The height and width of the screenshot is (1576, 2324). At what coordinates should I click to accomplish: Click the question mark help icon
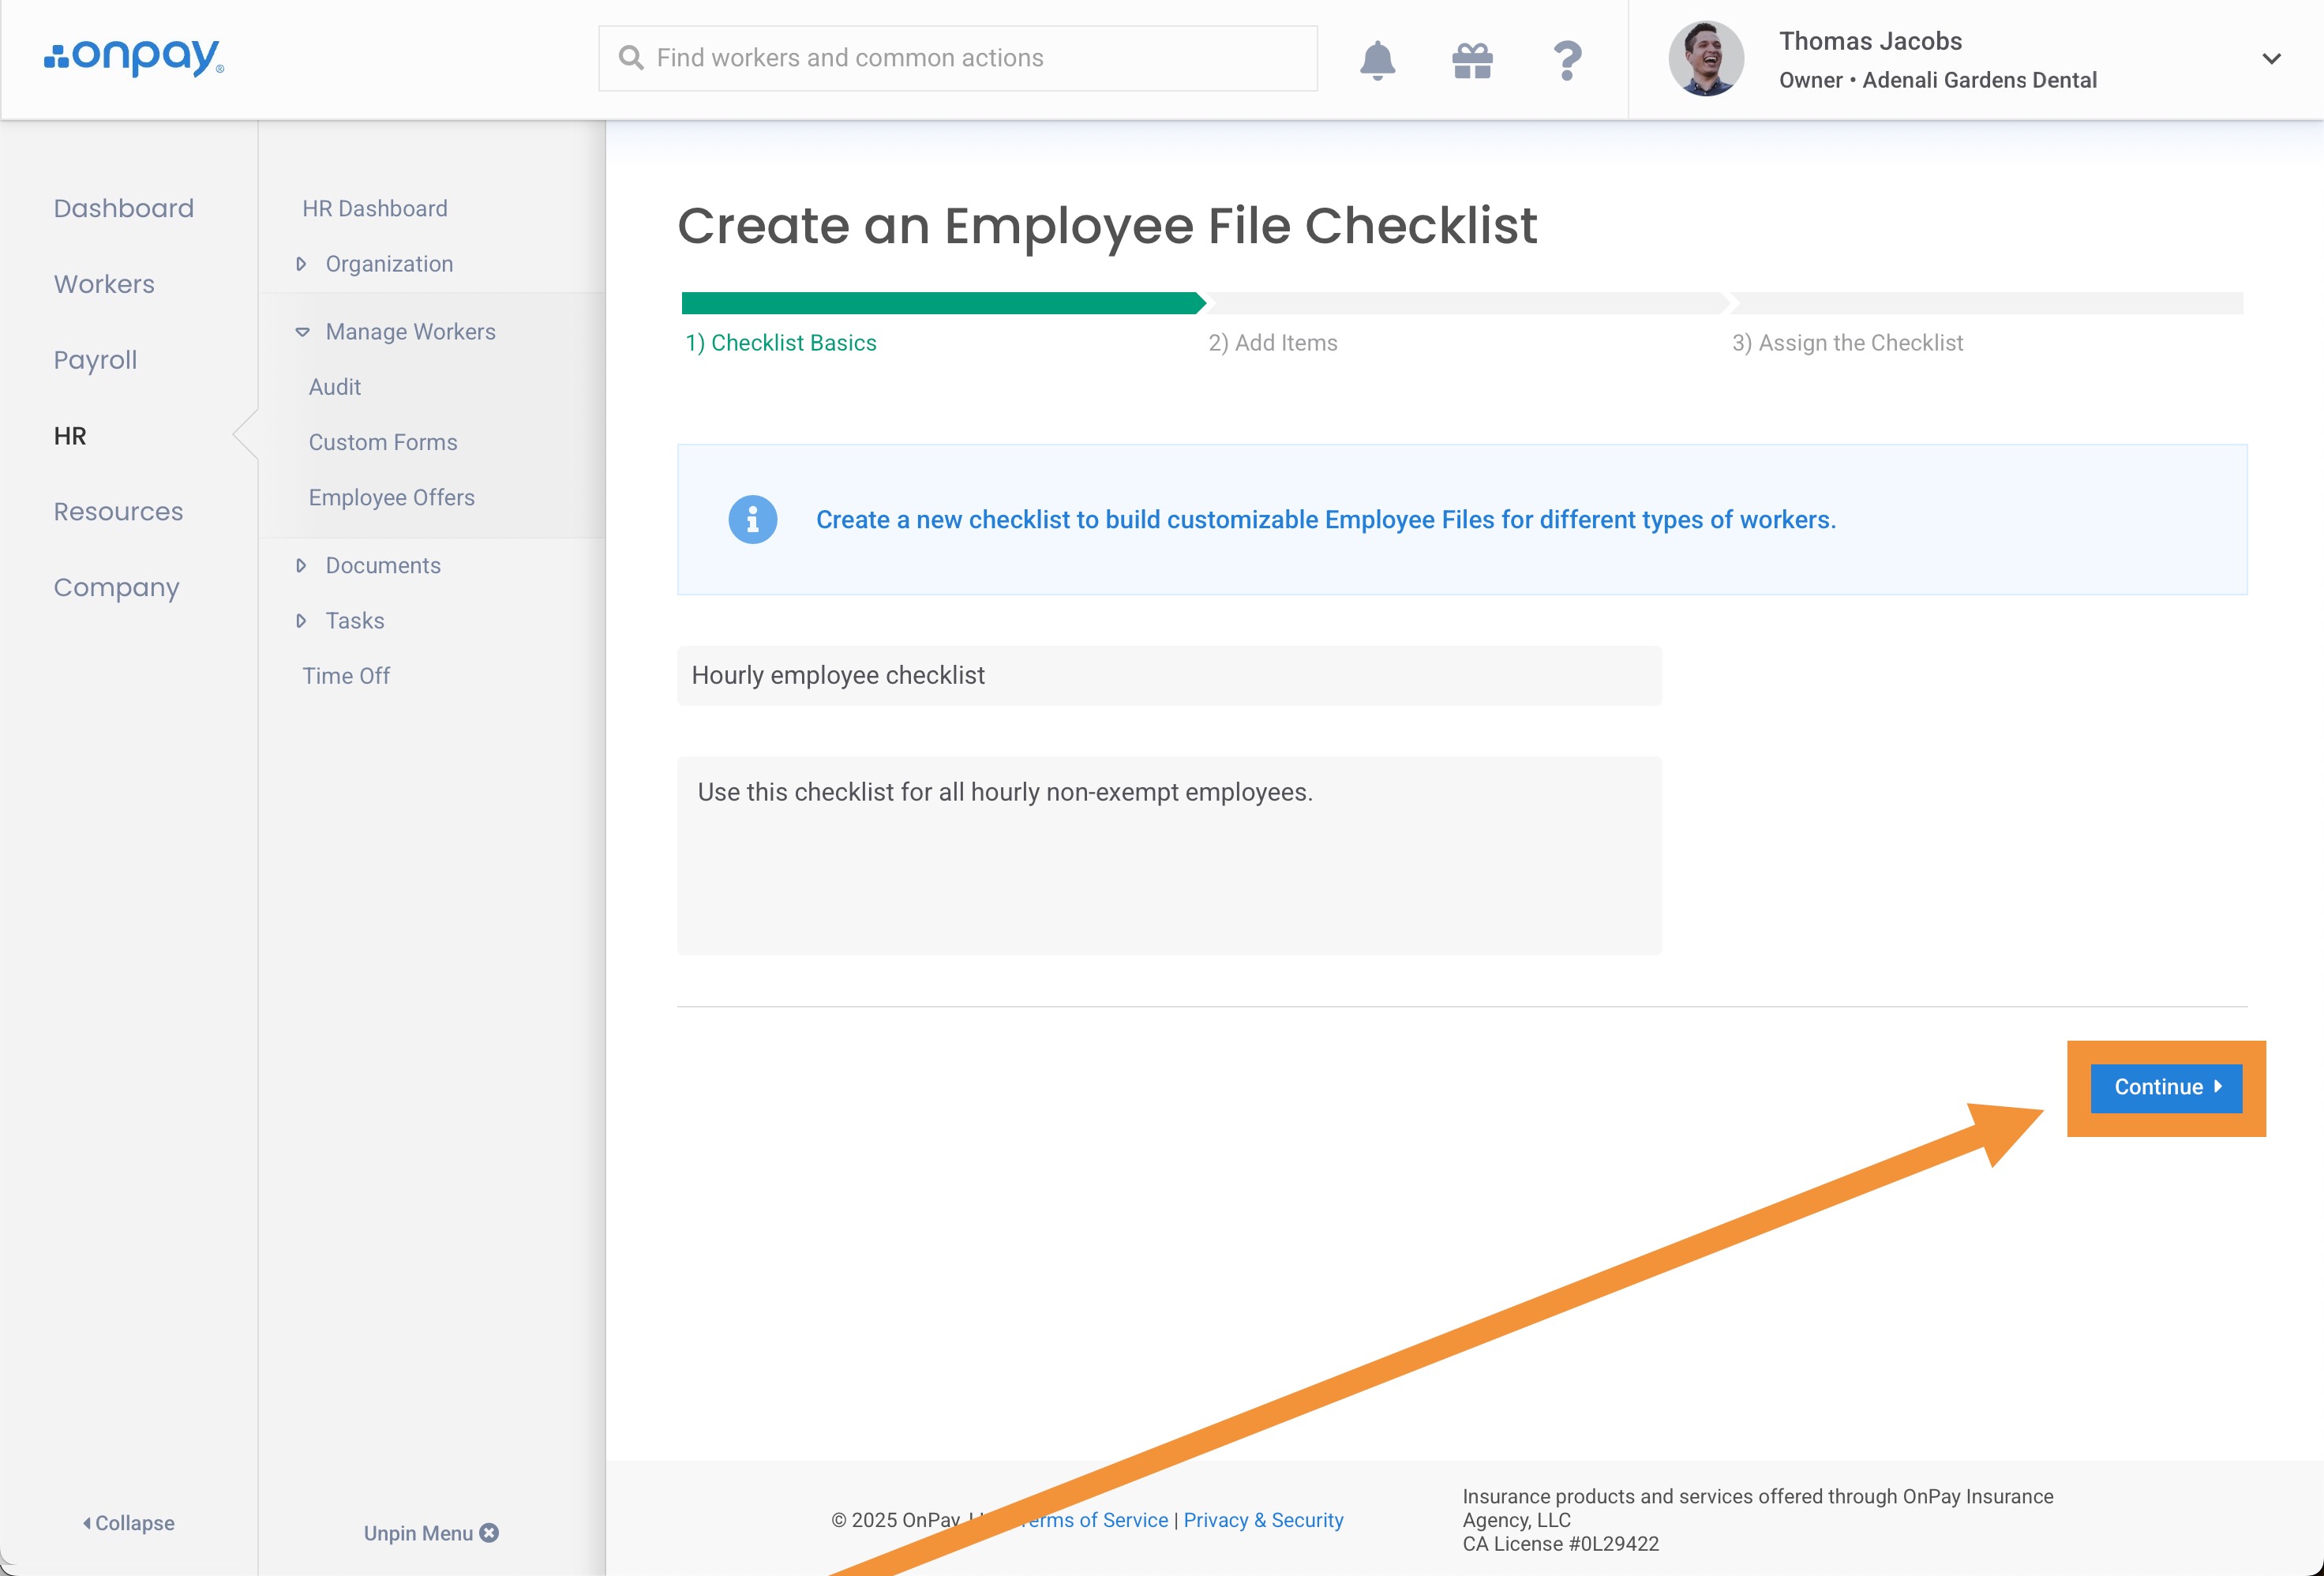click(1567, 60)
